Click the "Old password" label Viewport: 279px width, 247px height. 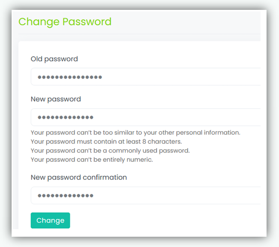coord(54,59)
